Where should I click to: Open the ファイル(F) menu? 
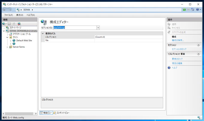point(8,15)
